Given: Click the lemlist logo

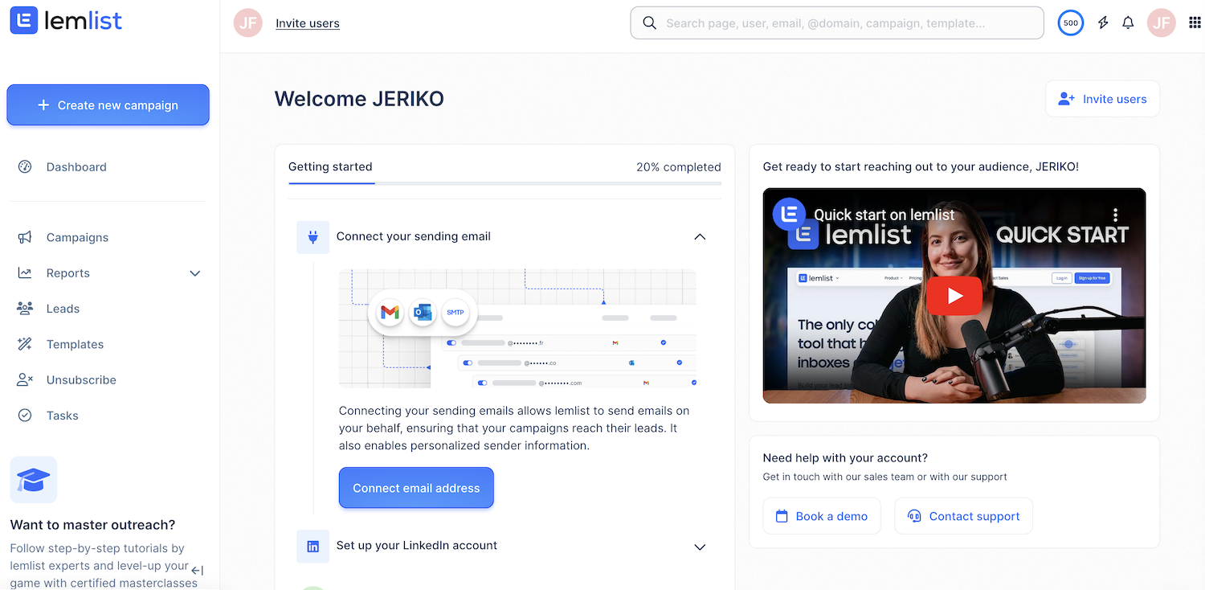Looking at the screenshot, I should (x=66, y=21).
